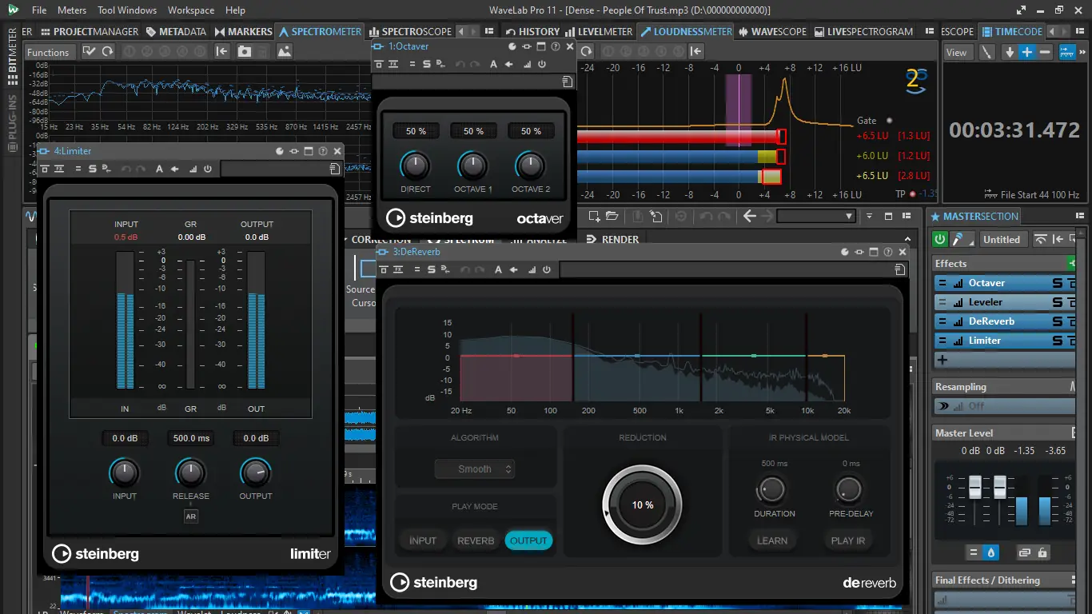This screenshot has height=614, width=1092.
Task: Click the plus icon in Timecode toolbar
Action: [x=1027, y=52]
